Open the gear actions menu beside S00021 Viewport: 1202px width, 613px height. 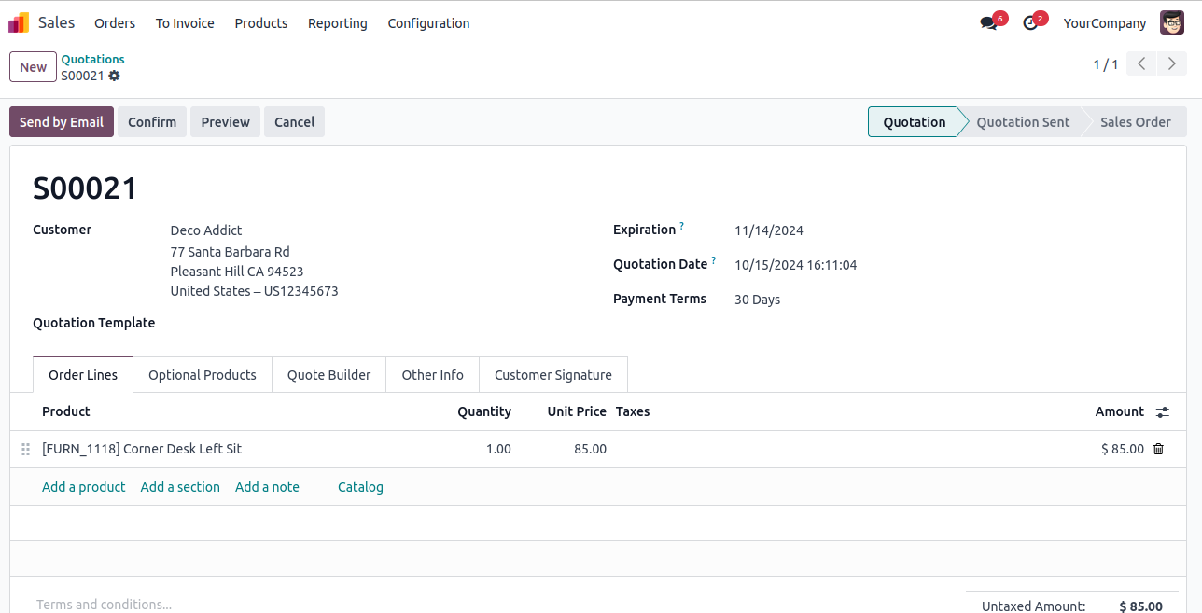[115, 76]
